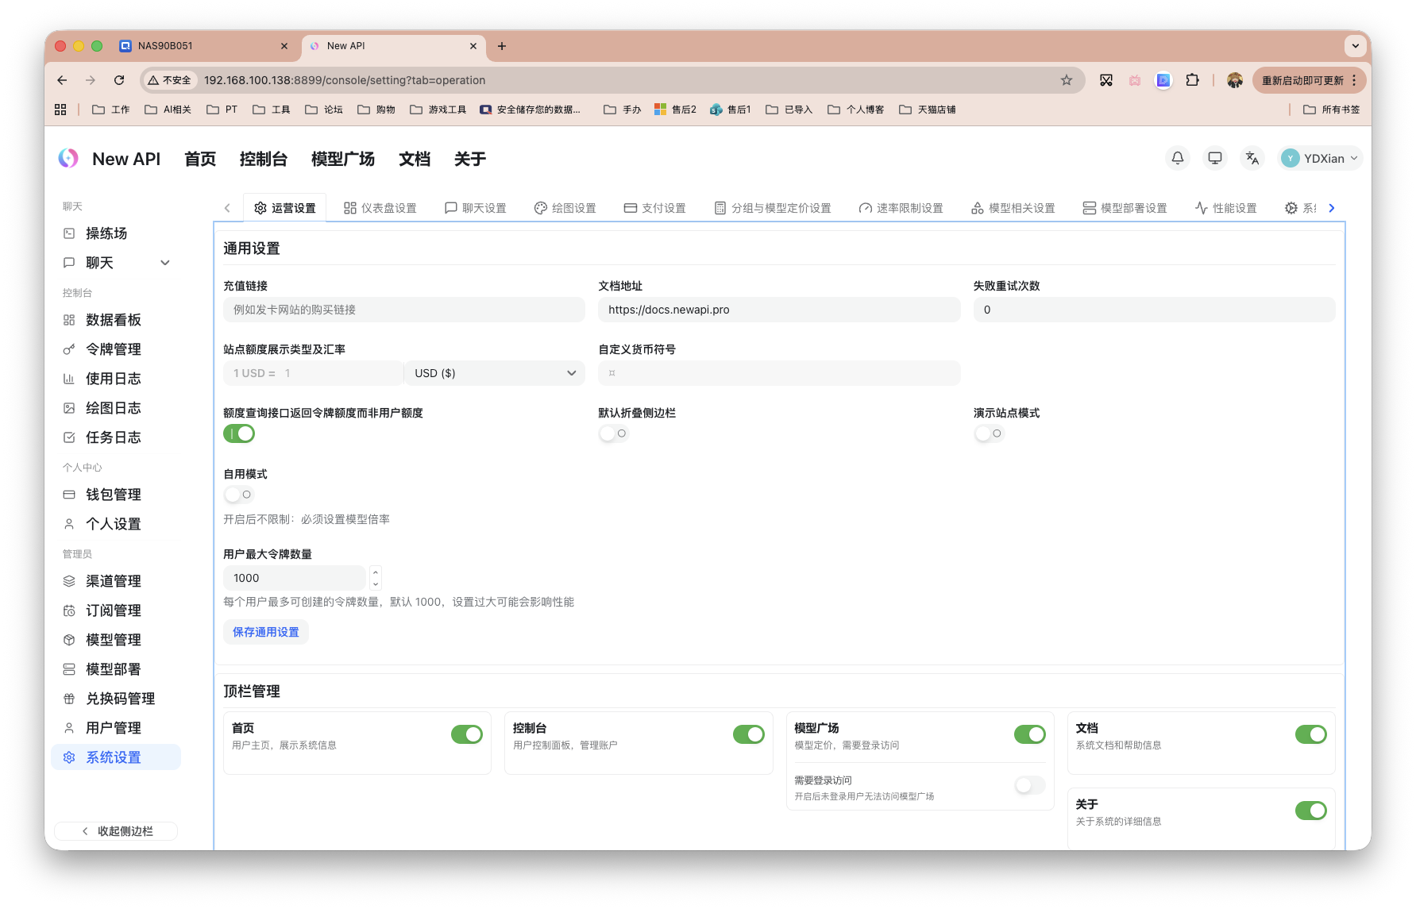Open 钱包管理 from the sidebar

[114, 494]
